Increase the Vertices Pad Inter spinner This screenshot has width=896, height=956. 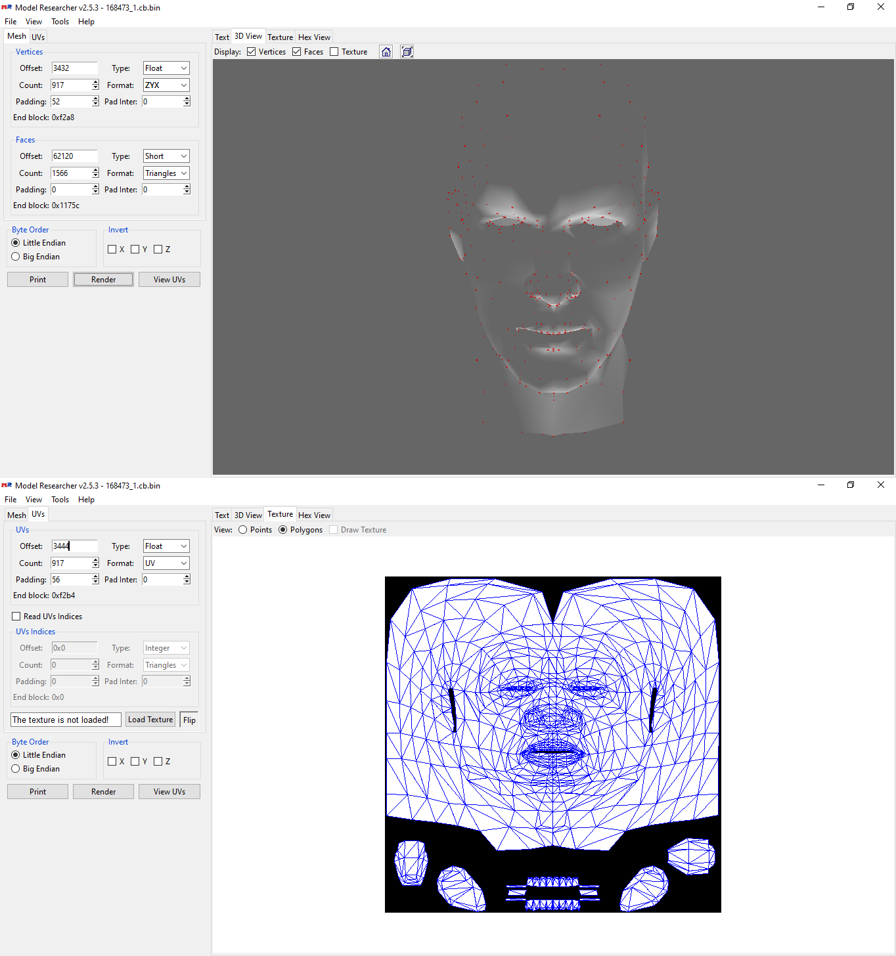[187, 99]
